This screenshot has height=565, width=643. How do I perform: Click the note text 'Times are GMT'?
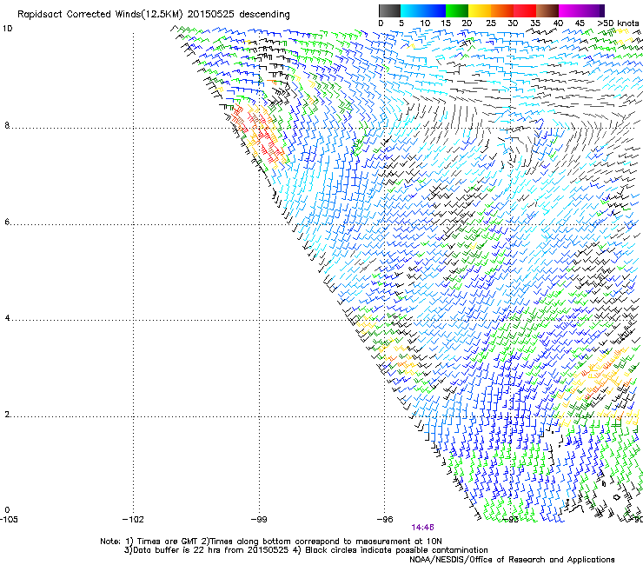[x=167, y=542]
